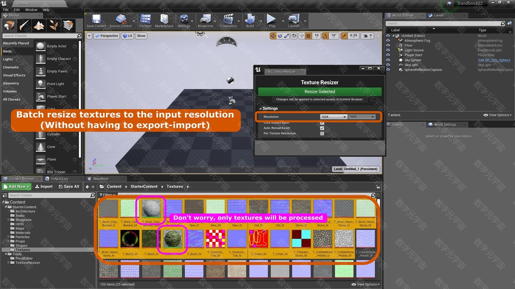Expand the TextureResizer folder
The width and height of the screenshot is (515, 289).
click(x=8, y=263)
